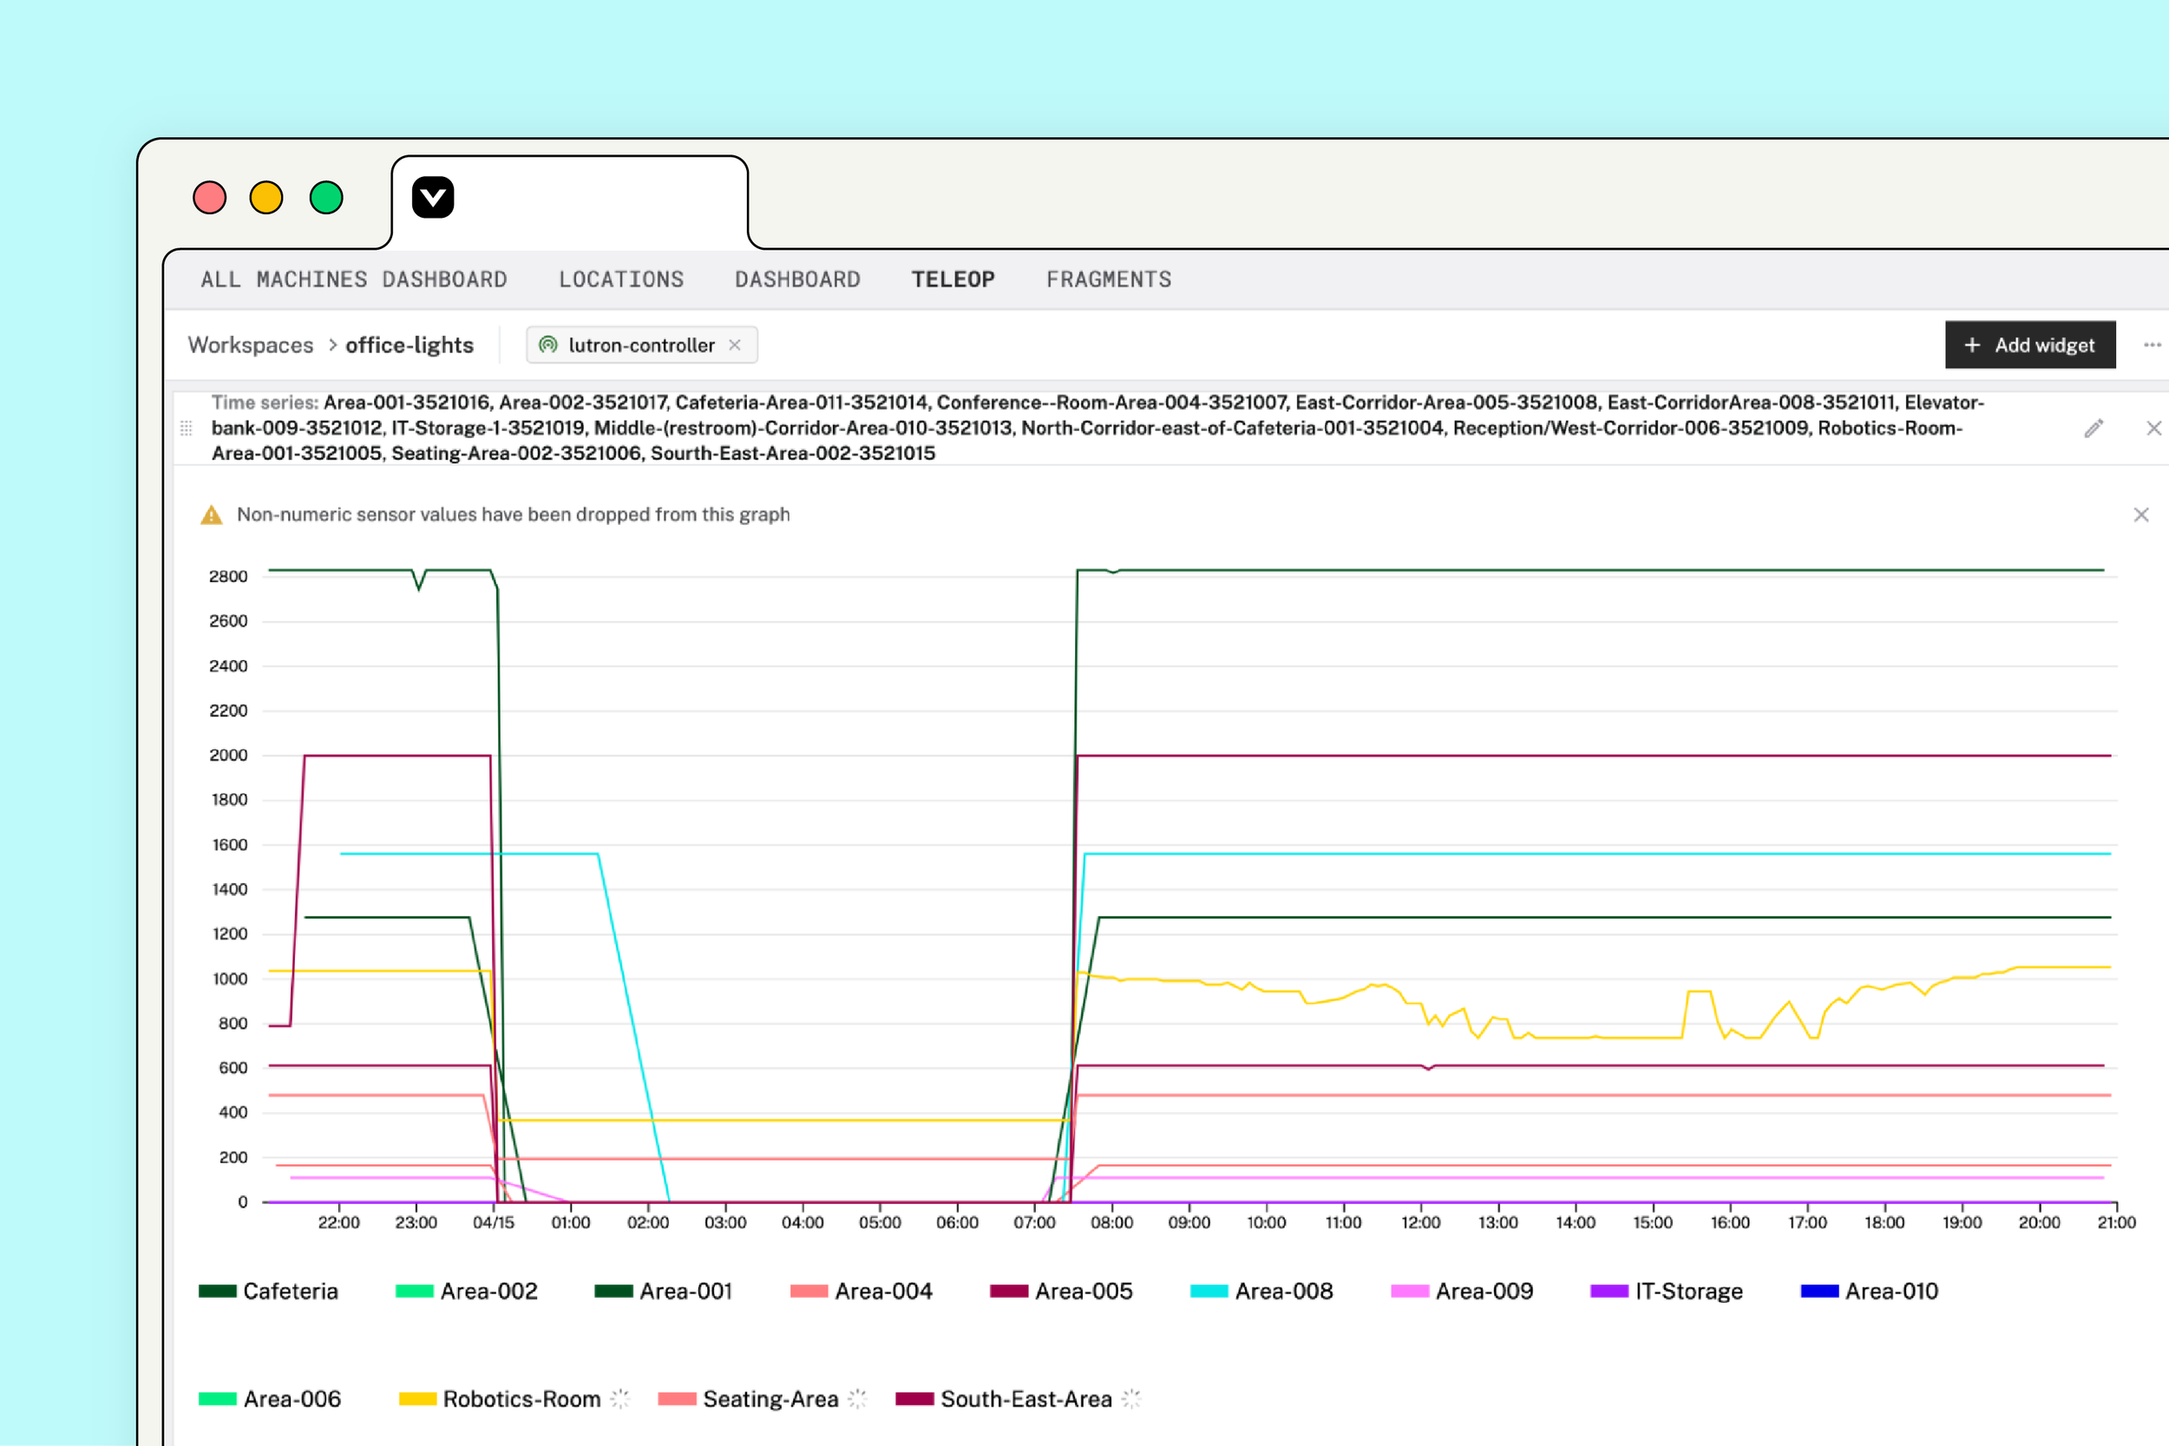Remove the lutron-controller chip via its X
Viewport: 2169px width, 1446px height.
[x=735, y=345]
